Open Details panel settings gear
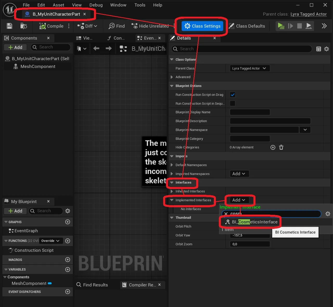 [x=326, y=49]
